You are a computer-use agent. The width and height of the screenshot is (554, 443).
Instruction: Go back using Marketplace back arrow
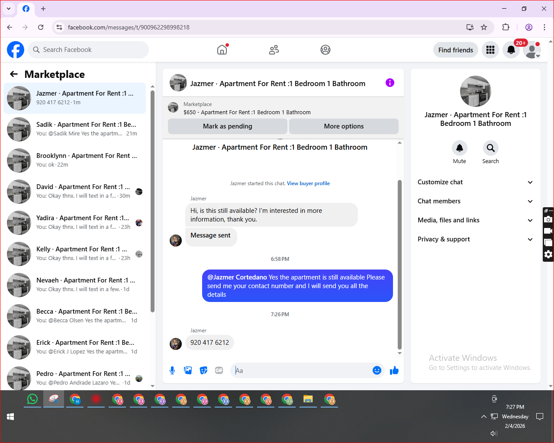click(14, 74)
